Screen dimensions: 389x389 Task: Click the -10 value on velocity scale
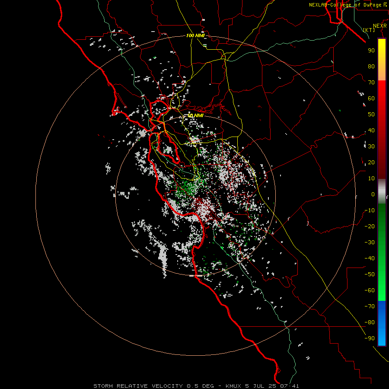(x=370, y=210)
